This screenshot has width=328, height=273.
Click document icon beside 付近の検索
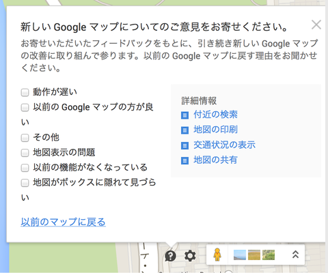click(x=184, y=115)
